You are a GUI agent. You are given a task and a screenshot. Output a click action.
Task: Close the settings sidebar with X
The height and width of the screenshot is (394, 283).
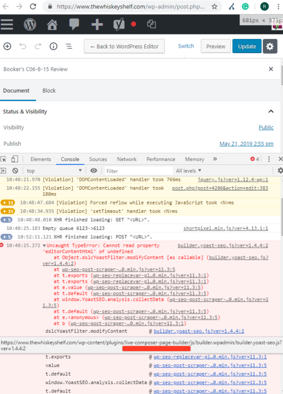point(271,69)
